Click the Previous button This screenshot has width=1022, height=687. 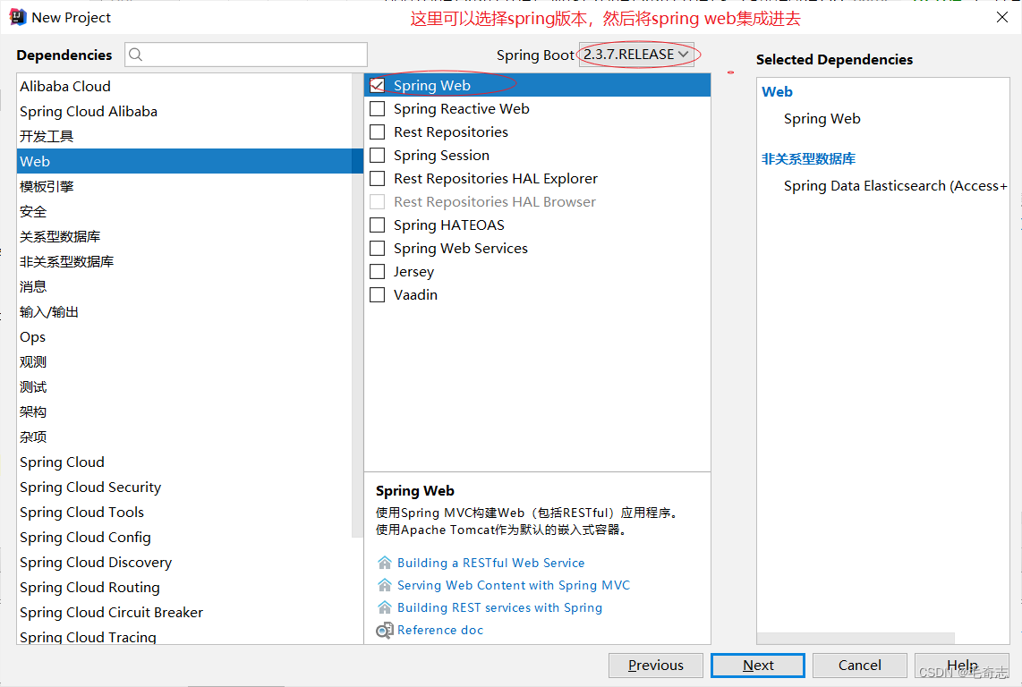coord(656,666)
